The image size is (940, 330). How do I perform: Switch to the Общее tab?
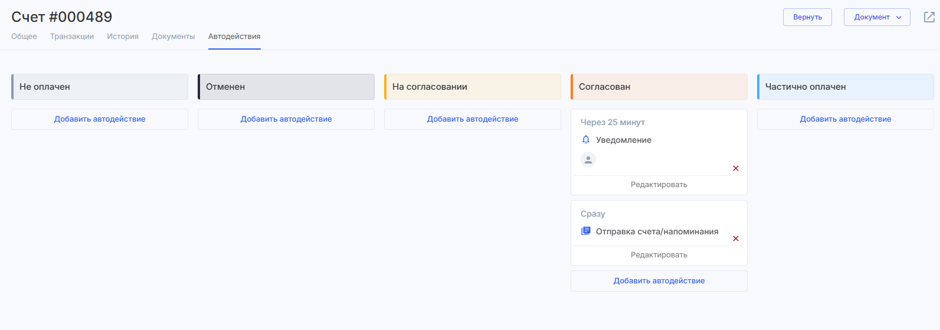point(24,37)
